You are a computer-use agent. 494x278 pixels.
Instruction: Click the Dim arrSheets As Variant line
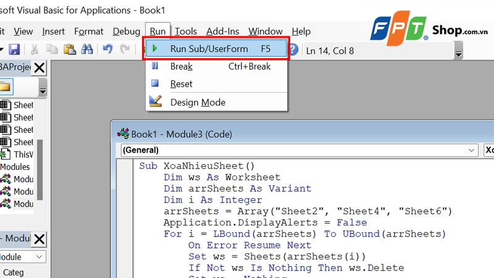237,188
